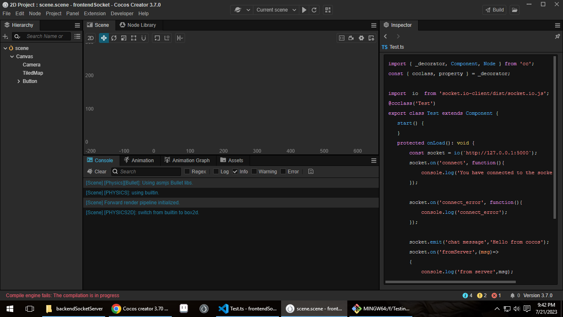Open the Current scene dropdown
The width and height of the screenshot is (563, 317).
point(276,10)
